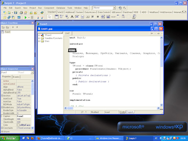The height and width of the screenshot is (141, 188).
Task: Open the Component menu
Action: [x=49, y=8]
